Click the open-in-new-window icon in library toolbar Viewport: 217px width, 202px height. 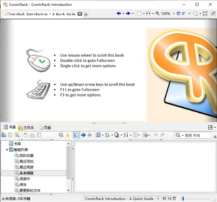(26, 135)
